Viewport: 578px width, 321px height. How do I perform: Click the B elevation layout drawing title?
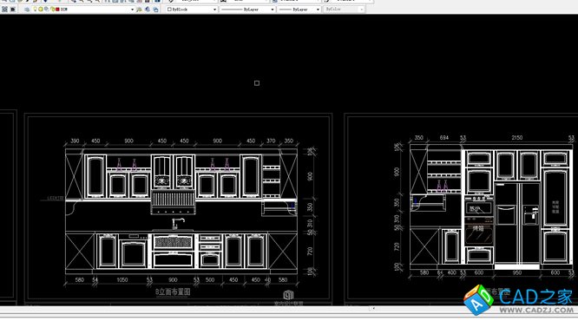click(173, 292)
